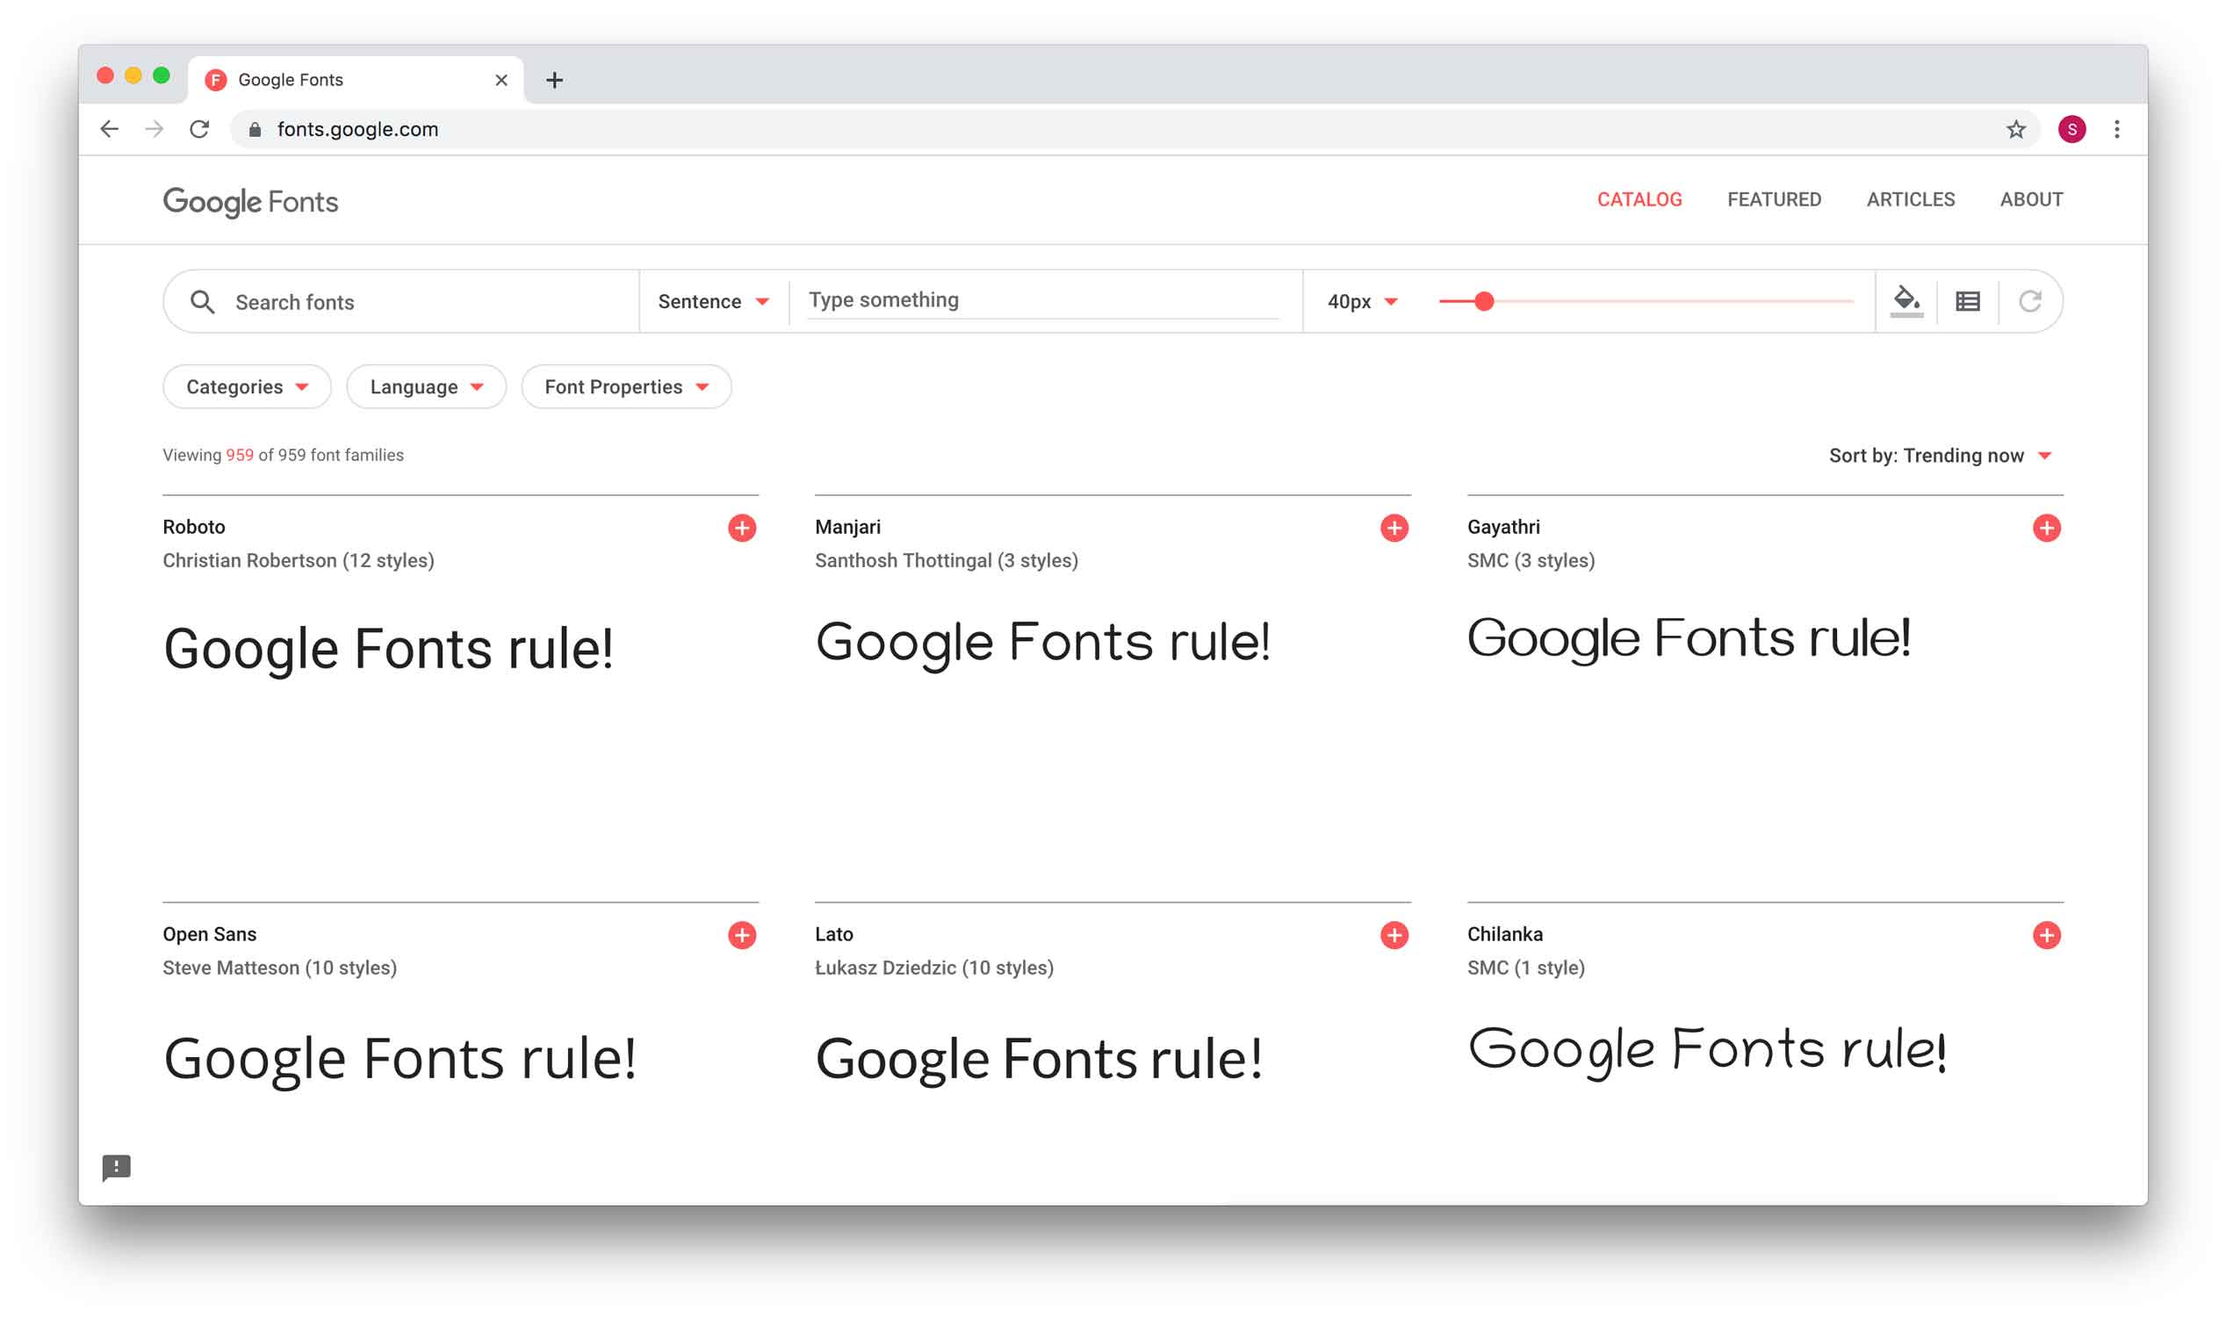Viewport: 2226px width, 1317px height.
Task: Select the Google Fonts browser tab
Action: [355, 80]
